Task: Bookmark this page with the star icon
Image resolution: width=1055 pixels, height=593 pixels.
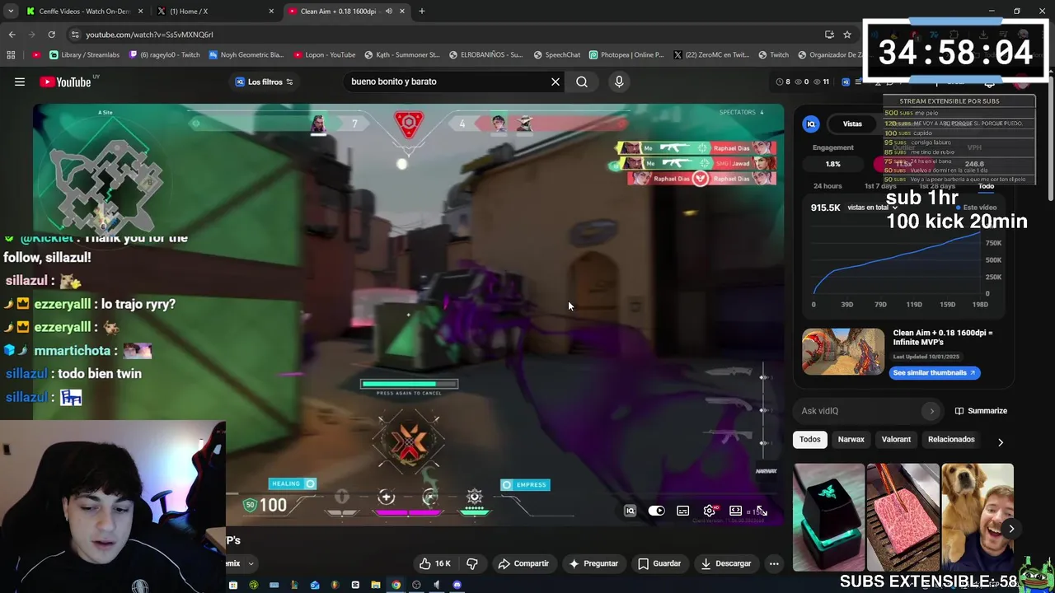Action: click(846, 35)
